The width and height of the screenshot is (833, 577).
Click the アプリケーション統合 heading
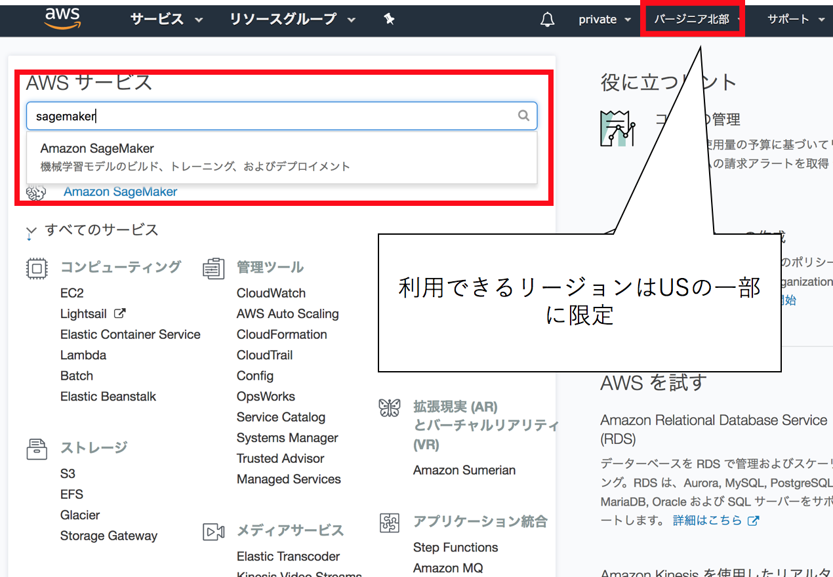pyautogui.click(x=480, y=522)
